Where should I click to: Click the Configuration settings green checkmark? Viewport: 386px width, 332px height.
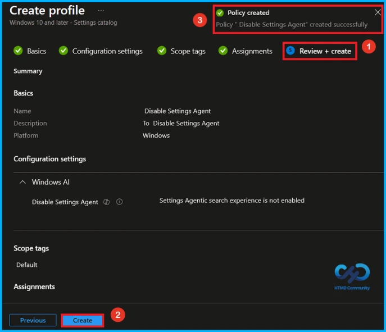pos(63,51)
